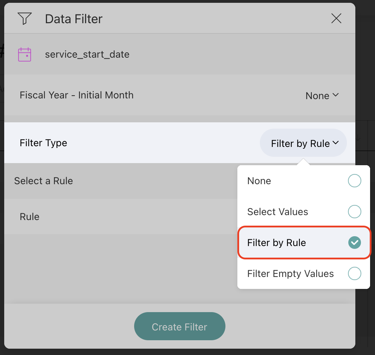Close the Data Filter dialog with the X
This screenshot has width=375, height=355.
[336, 19]
